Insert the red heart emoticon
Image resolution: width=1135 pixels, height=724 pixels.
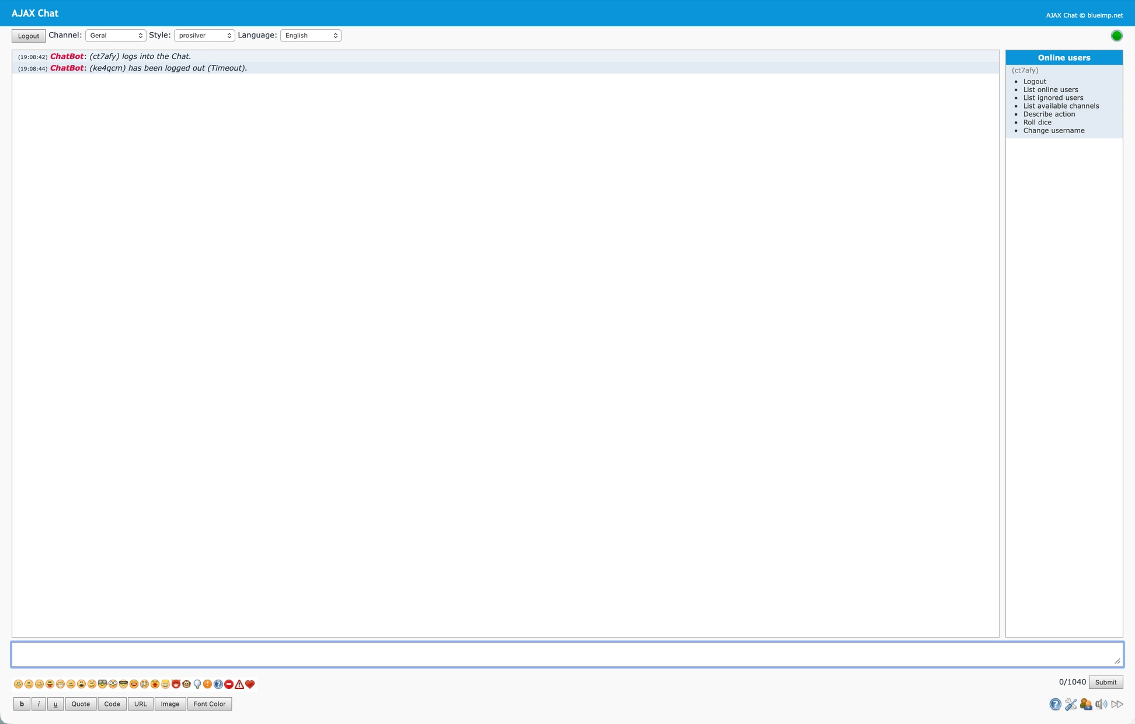(x=250, y=684)
